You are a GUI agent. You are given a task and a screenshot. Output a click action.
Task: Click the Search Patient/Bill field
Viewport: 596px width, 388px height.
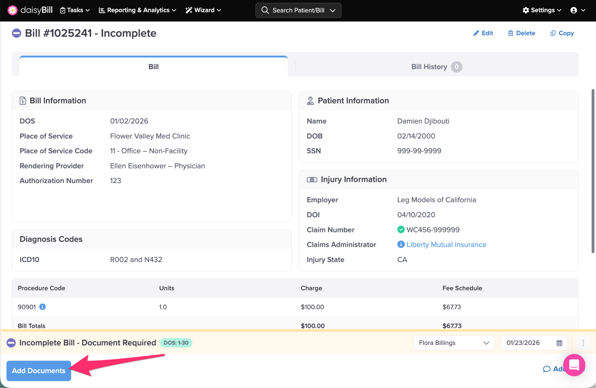coord(298,10)
